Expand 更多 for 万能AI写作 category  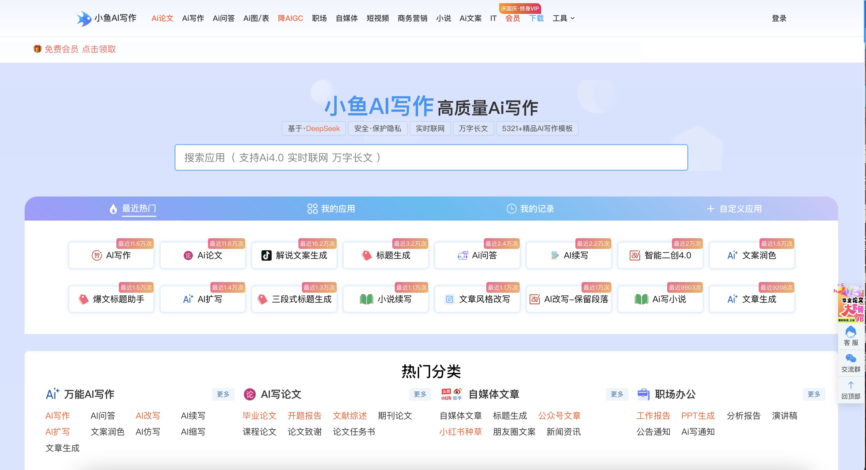click(x=223, y=394)
